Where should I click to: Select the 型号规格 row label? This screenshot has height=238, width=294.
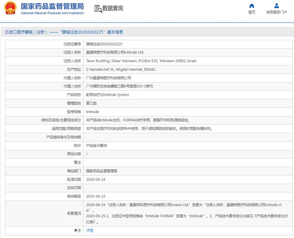coord(74,112)
